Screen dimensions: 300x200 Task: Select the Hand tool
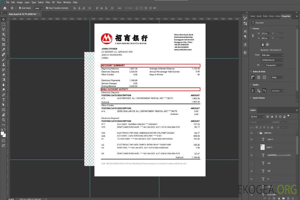(3, 115)
